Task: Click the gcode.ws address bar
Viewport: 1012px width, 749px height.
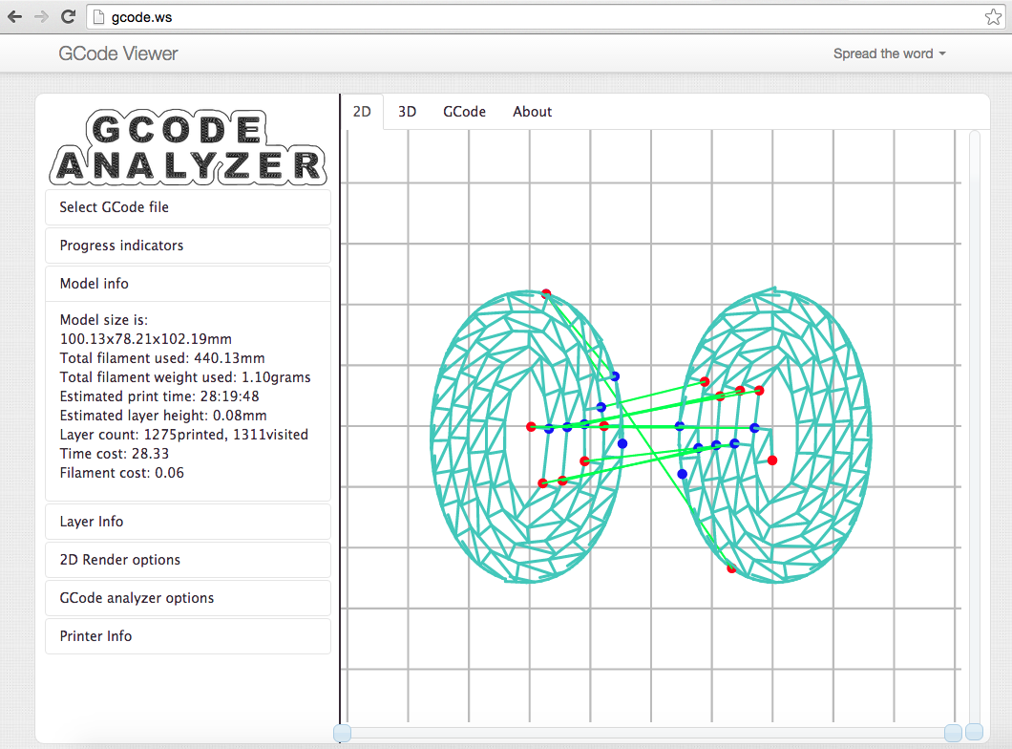Action: point(535,17)
